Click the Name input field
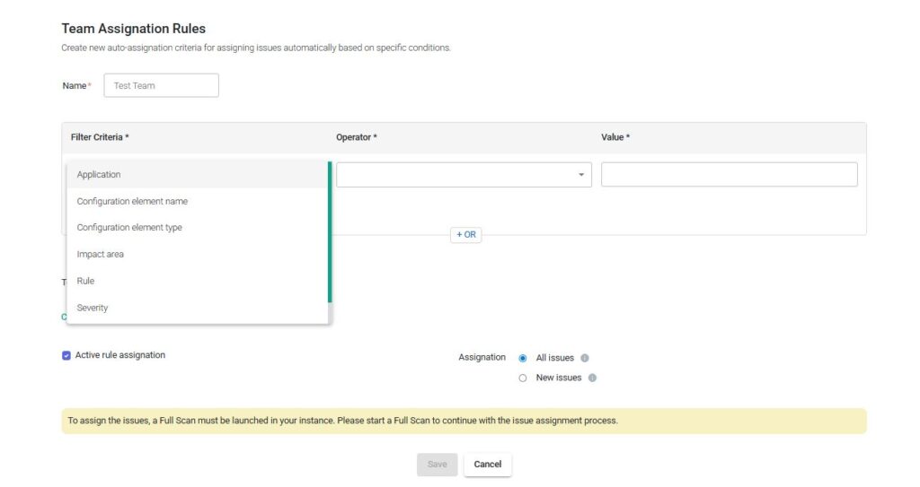 161,85
